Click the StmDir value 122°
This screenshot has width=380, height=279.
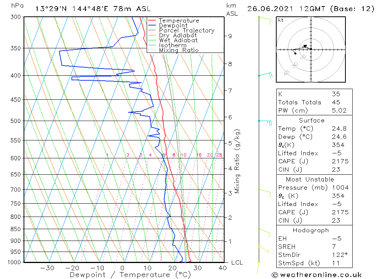[x=340, y=255]
